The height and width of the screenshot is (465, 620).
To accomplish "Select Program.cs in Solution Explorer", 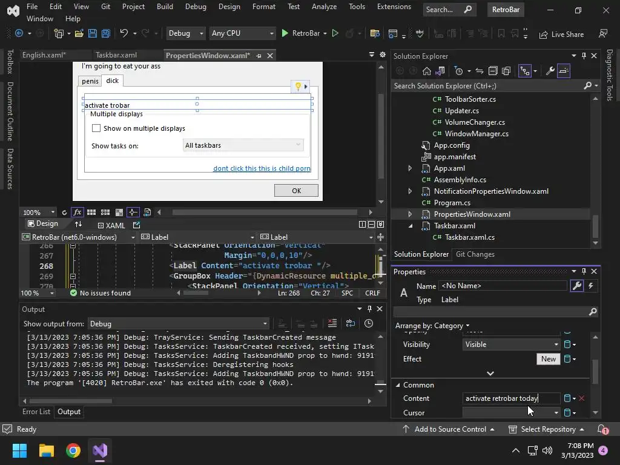I will 452,203.
